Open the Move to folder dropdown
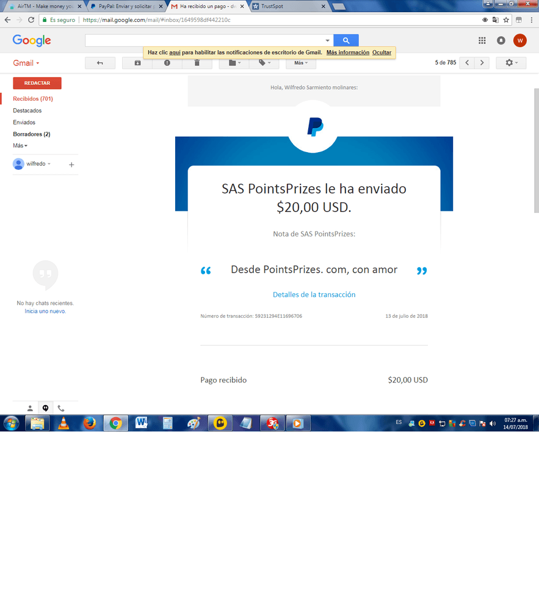The height and width of the screenshot is (611, 539). pyautogui.click(x=234, y=63)
